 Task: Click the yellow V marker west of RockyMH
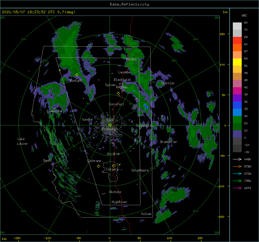coord(60,70)
